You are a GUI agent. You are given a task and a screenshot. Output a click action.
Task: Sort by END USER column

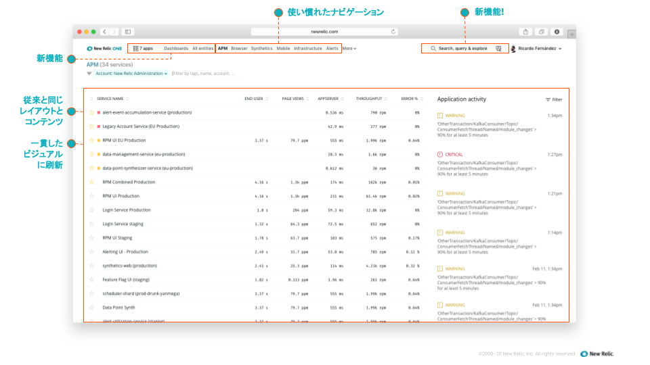coord(256,99)
